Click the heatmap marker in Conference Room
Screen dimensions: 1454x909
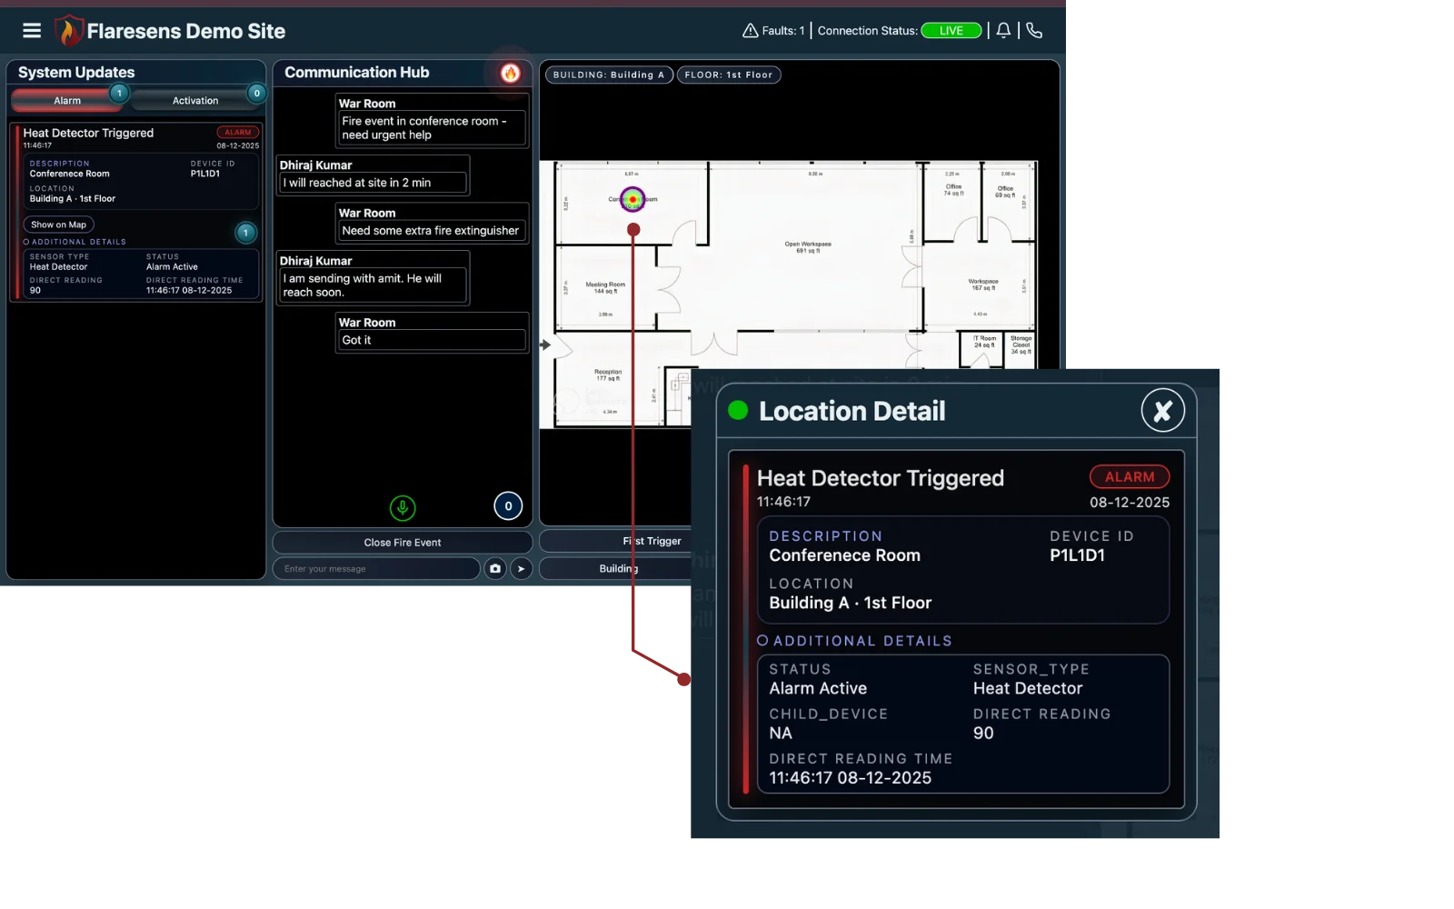(633, 198)
